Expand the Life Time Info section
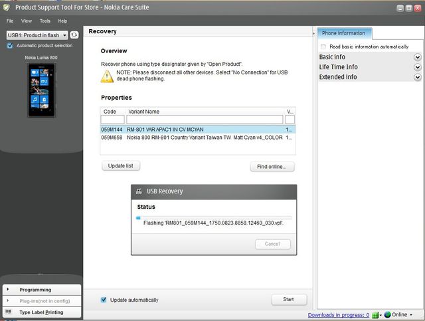This screenshot has width=425, height=321. 417,67
